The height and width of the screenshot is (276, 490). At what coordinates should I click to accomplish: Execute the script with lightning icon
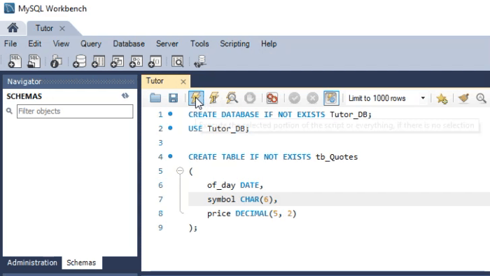pyautogui.click(x=196, y=98)
